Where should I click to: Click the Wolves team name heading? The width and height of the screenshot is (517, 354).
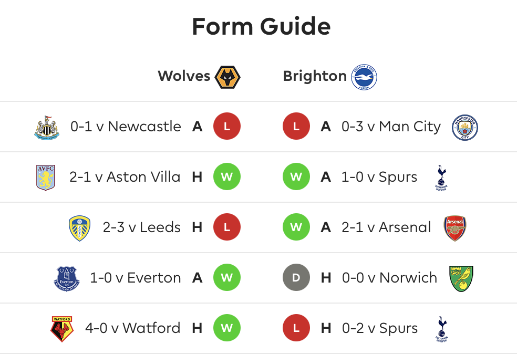184,76
